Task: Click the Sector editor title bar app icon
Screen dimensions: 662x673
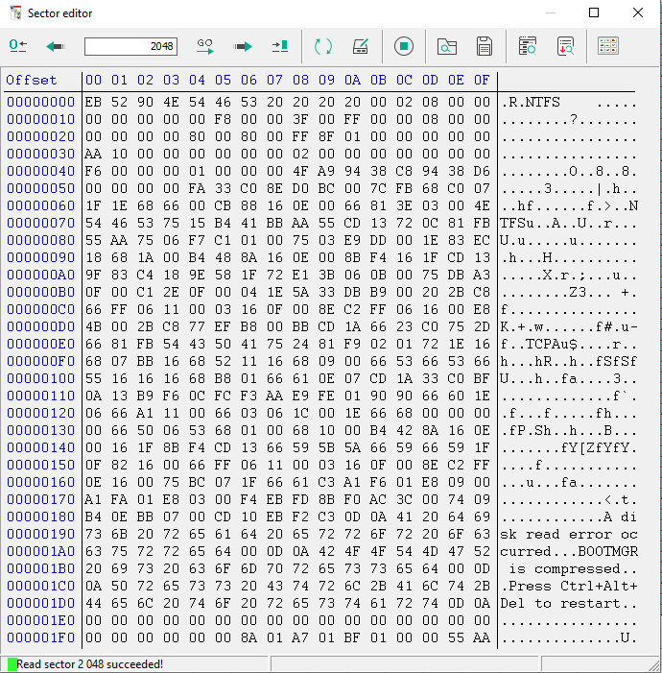Action: pos(16,12)
